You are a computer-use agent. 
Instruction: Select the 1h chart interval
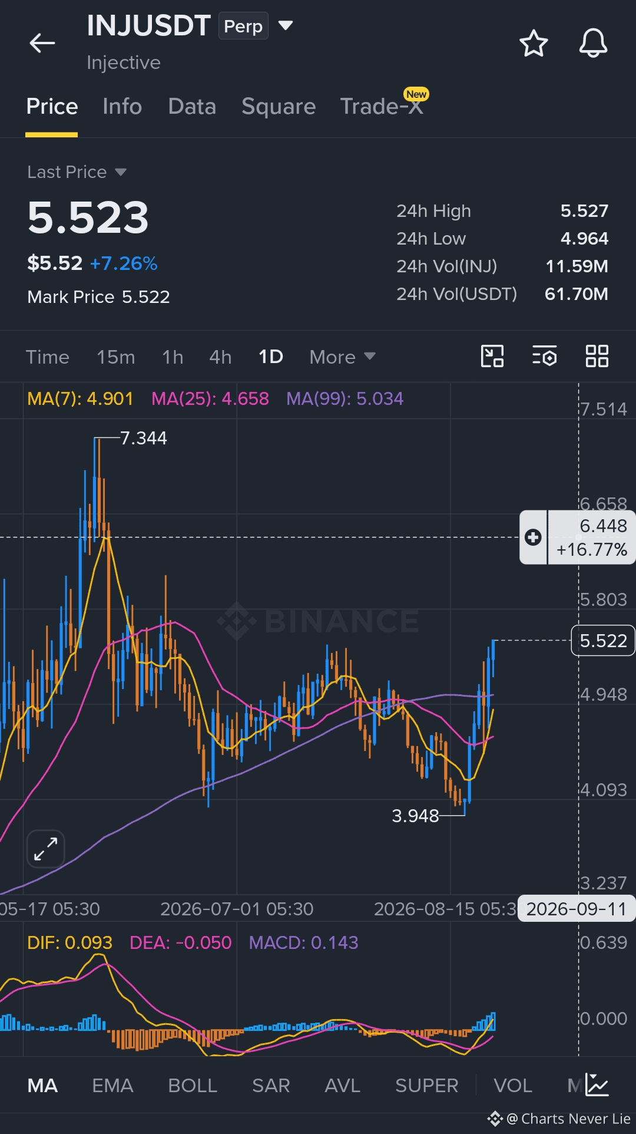pos(173,357)
